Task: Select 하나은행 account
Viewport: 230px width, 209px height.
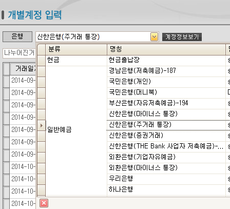Action: (166, 189)
